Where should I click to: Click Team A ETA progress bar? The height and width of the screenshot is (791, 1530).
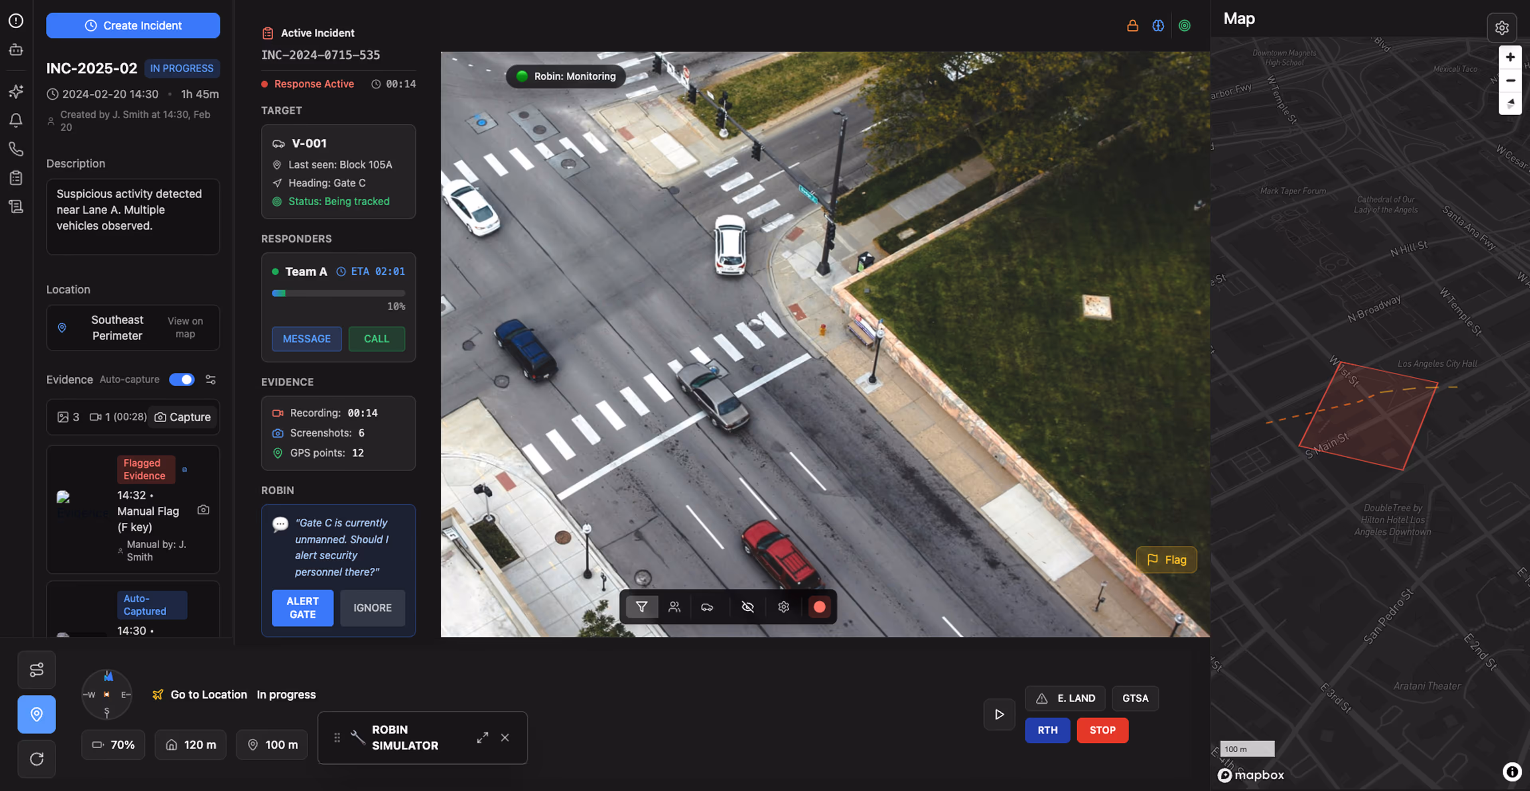338,293
